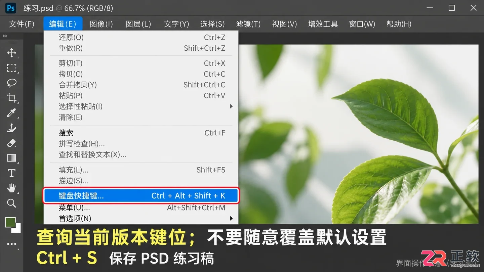Click the leaf photo on the canvas
This screenshot has height=272, width=484.
[x=358, y=134]
